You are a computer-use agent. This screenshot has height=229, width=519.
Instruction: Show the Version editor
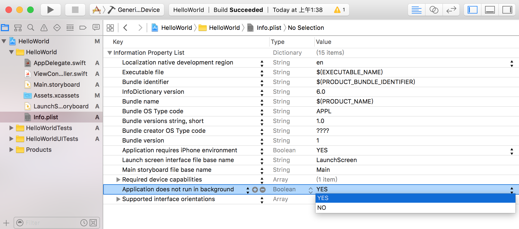[x=451, y=10]
